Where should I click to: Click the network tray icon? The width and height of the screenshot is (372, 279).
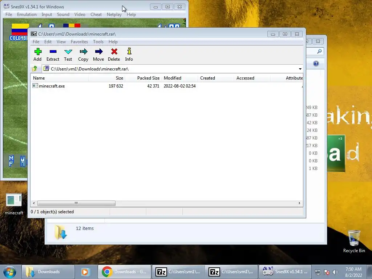point(318,272)
